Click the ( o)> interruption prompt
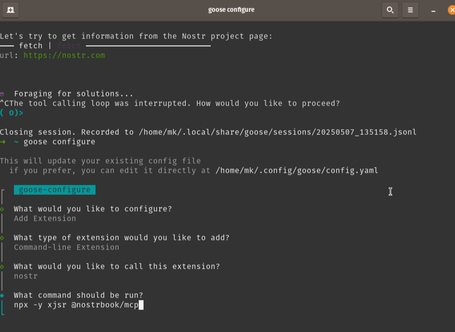 (x=11, y=113)
